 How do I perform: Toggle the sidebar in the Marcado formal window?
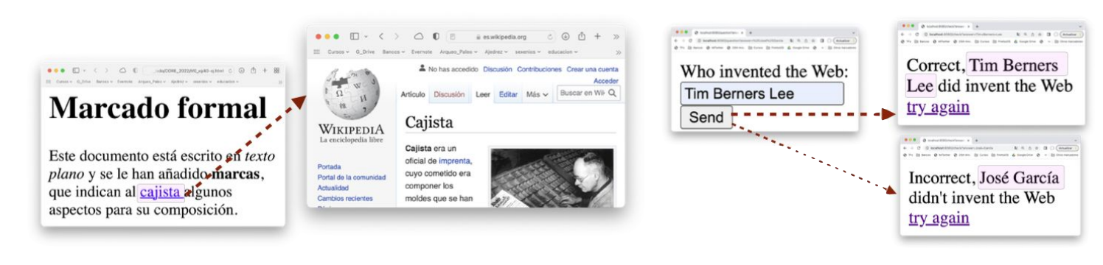[76, 71]
